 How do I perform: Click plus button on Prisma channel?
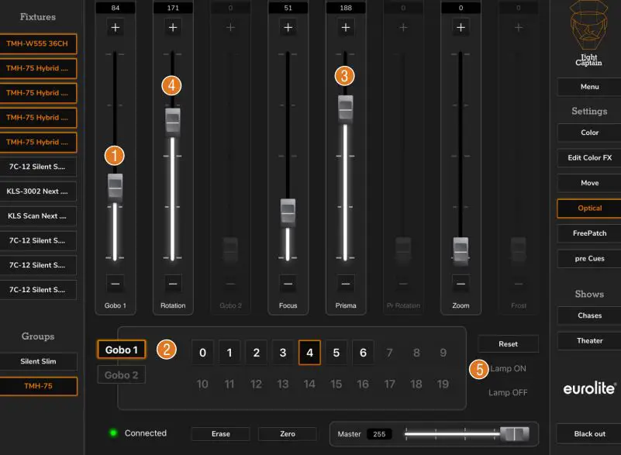coord(346,27)
